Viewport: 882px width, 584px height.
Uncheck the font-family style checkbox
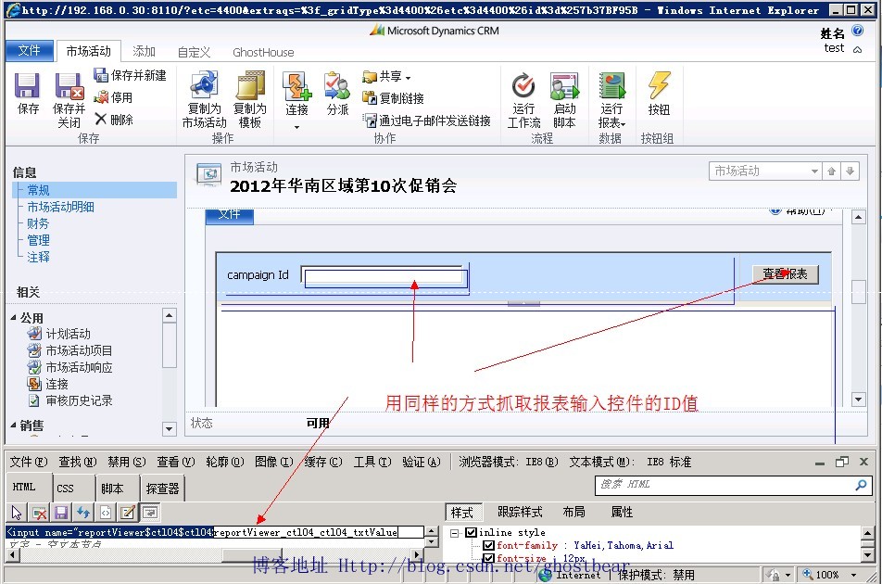[x=489, y=545]
